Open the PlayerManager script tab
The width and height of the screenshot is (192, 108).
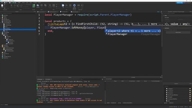[x=75, y=12]
